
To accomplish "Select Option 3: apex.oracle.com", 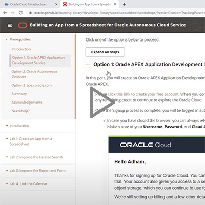I will click(32, 85).
